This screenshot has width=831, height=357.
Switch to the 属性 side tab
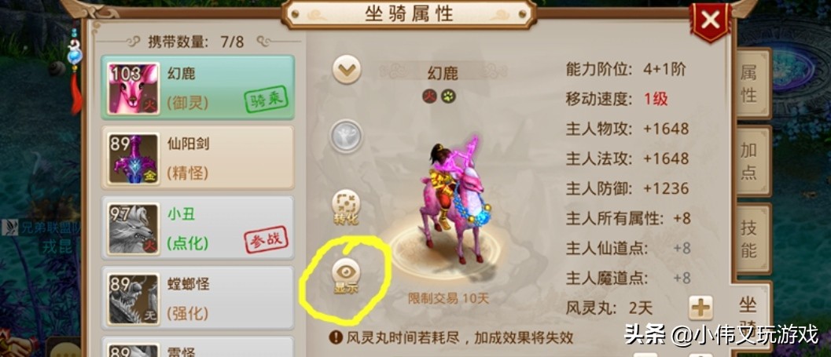point(749,84)
